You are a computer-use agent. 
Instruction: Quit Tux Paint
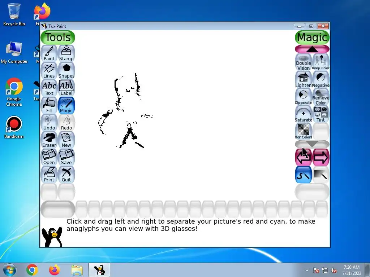pyautogui.click(x=66, y=175)
